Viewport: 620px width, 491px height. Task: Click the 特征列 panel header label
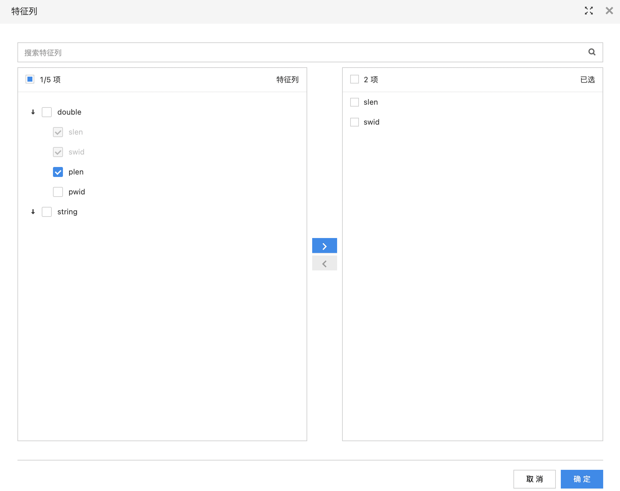[287, 80]
